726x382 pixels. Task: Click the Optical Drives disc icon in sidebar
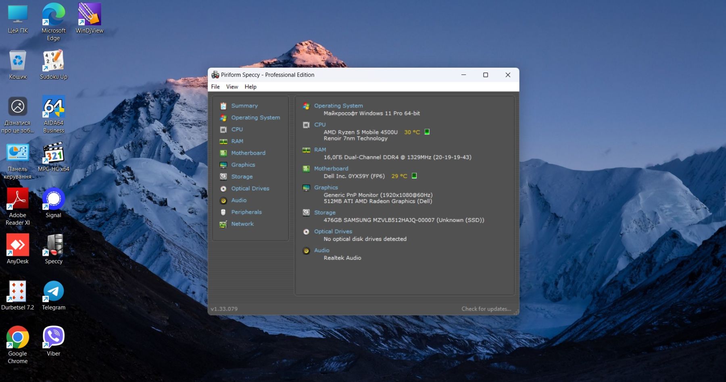(223, 189)
